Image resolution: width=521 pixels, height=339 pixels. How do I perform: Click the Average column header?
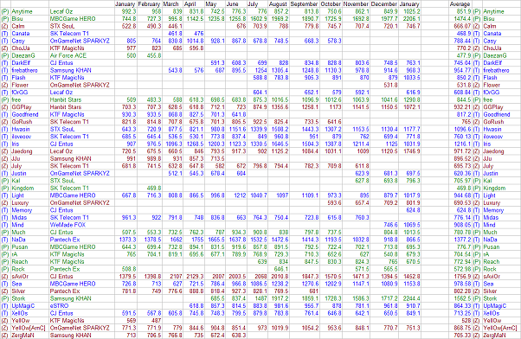click(x=460, y=4)
